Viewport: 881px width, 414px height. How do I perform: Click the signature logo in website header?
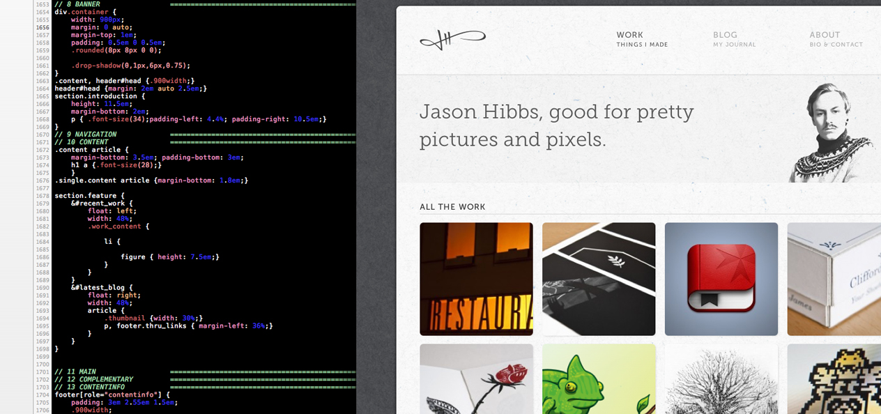coord(452,39)
